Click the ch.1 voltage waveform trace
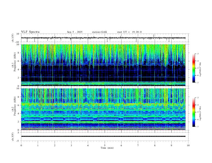The height and width of the screenshot is (163, 212). tap(103, 38)
